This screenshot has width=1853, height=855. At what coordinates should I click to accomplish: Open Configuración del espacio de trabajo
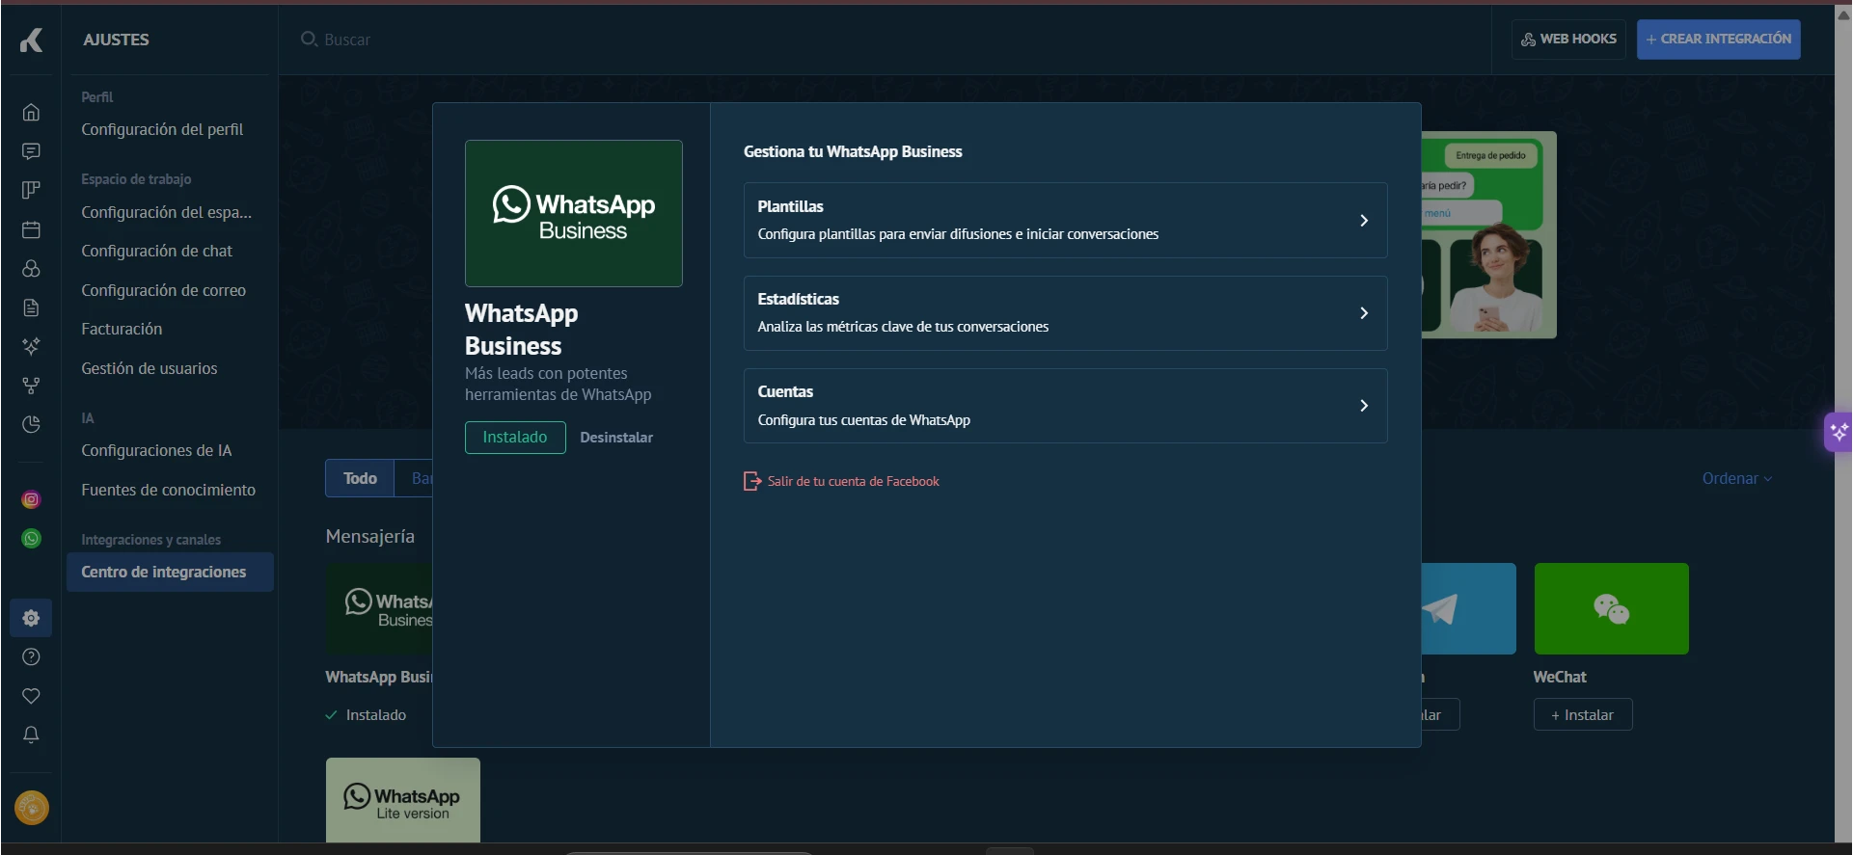pos(166,212)
